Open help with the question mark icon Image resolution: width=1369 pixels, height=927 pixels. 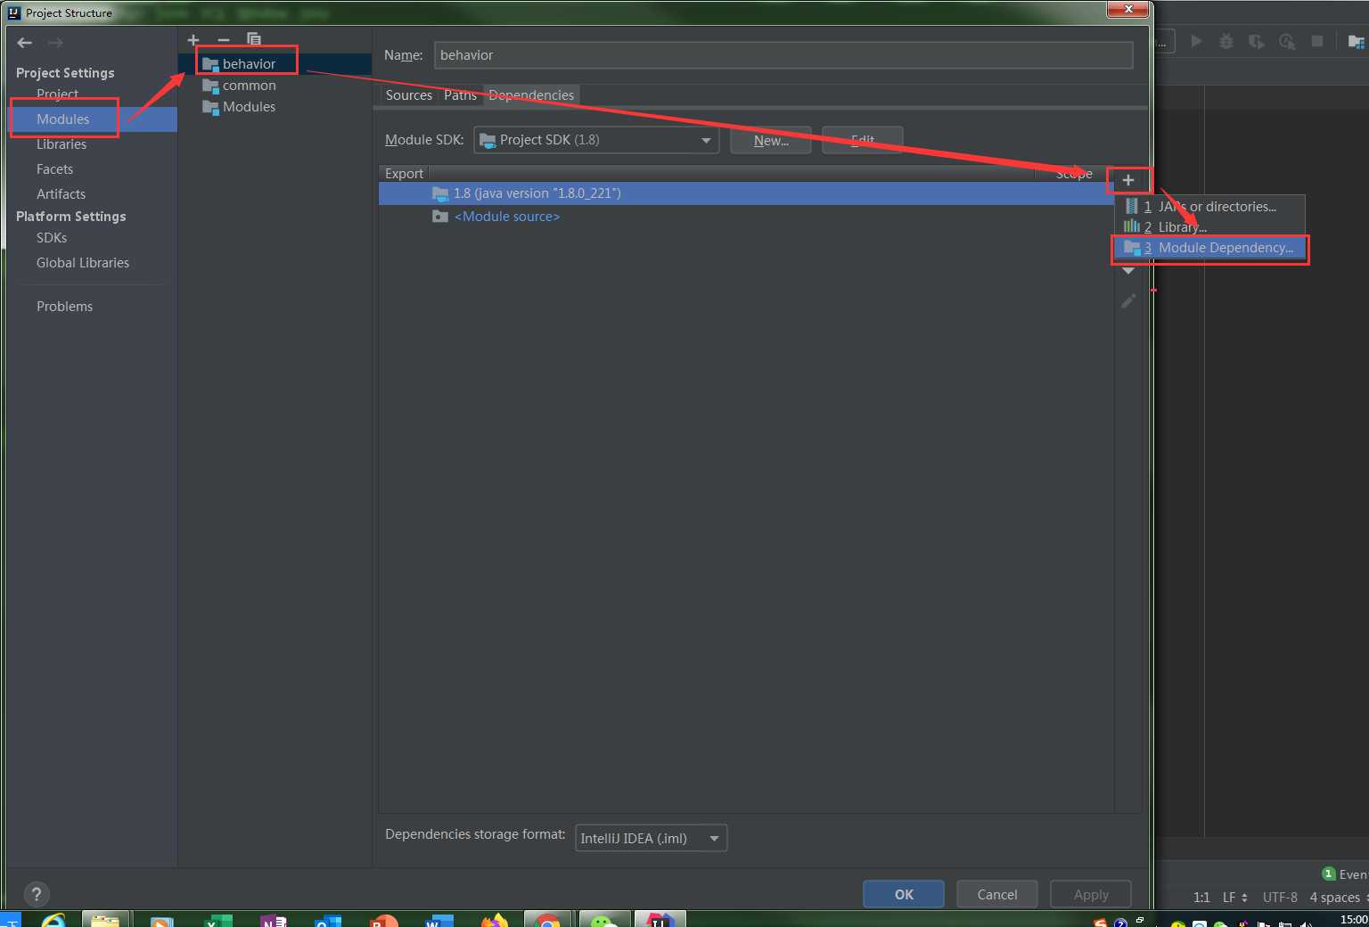(x=36, y=894)
